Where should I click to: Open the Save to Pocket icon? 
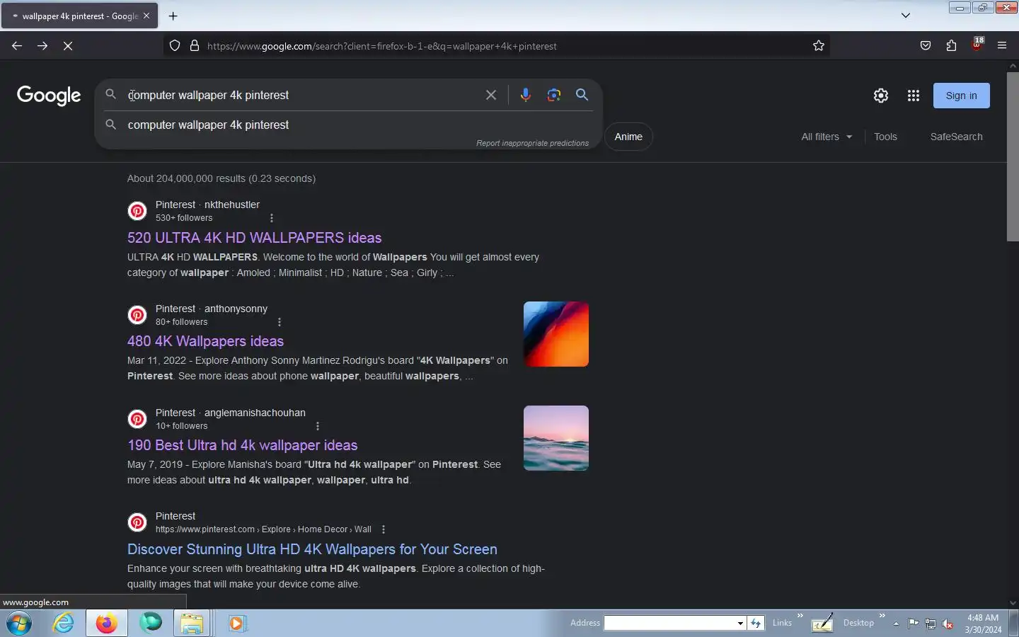point(926,46)
